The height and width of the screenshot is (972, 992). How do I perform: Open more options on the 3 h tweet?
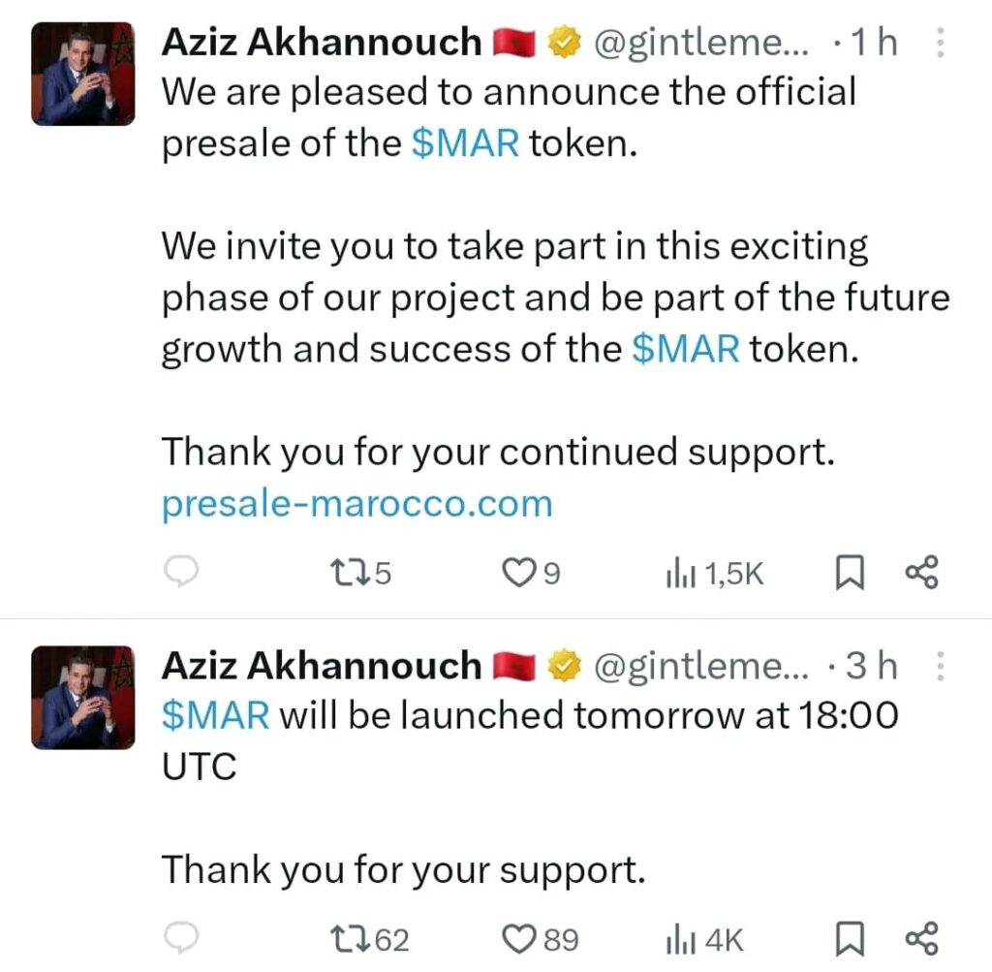(939, 666)
